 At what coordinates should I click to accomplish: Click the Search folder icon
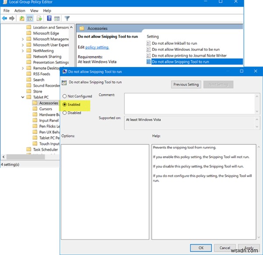[29, 80]
